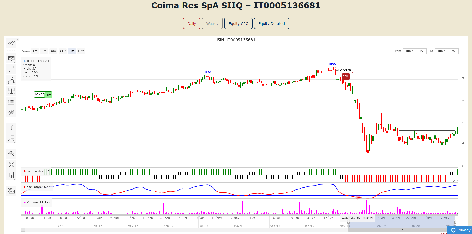Viewport: 472px width, 234px height.
Task: Select the TXT label annotation tool
Action: coord(11,58)
